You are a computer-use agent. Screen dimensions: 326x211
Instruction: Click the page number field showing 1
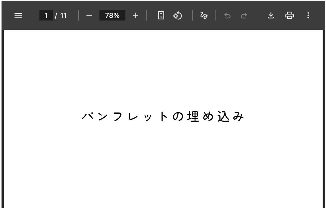click(46, 15)
